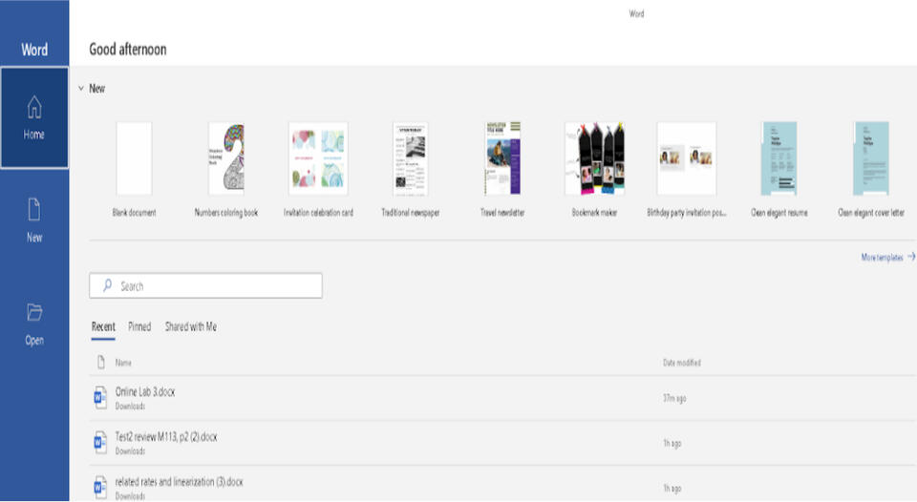The image size is (917, 502).
Task: Collapse the New templates section chevron
Action: click(81, 89)
